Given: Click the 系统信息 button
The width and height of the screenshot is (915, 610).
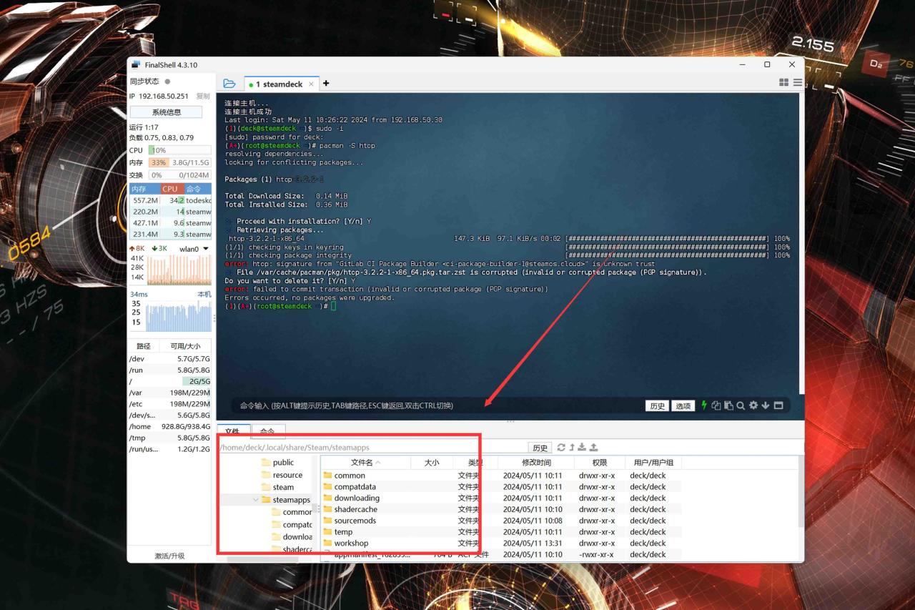Looking at the screenshot, I should pos(166,112).
